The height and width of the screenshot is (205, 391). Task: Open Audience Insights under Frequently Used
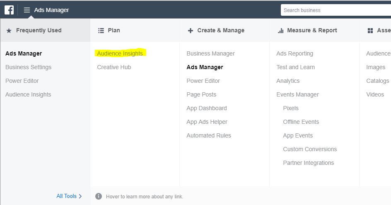pos(28,94)
